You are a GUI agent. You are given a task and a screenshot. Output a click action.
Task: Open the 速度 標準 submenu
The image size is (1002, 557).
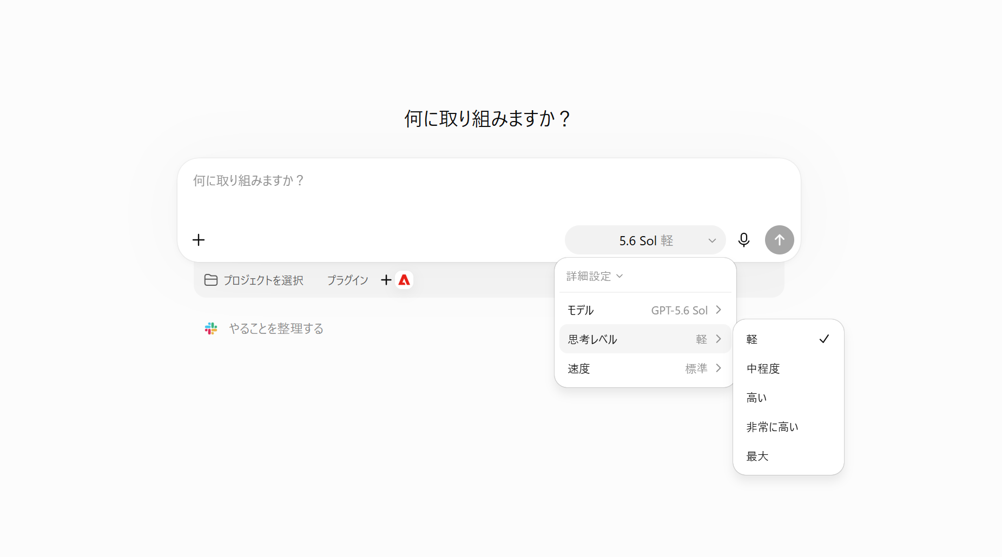645,368
